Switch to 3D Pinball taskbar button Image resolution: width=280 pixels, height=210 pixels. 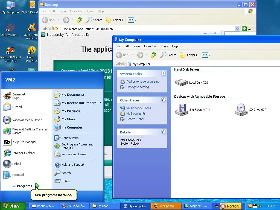74,206
